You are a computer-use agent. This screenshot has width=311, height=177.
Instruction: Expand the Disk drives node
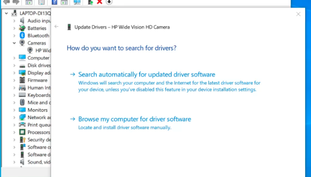coord(14,65)
